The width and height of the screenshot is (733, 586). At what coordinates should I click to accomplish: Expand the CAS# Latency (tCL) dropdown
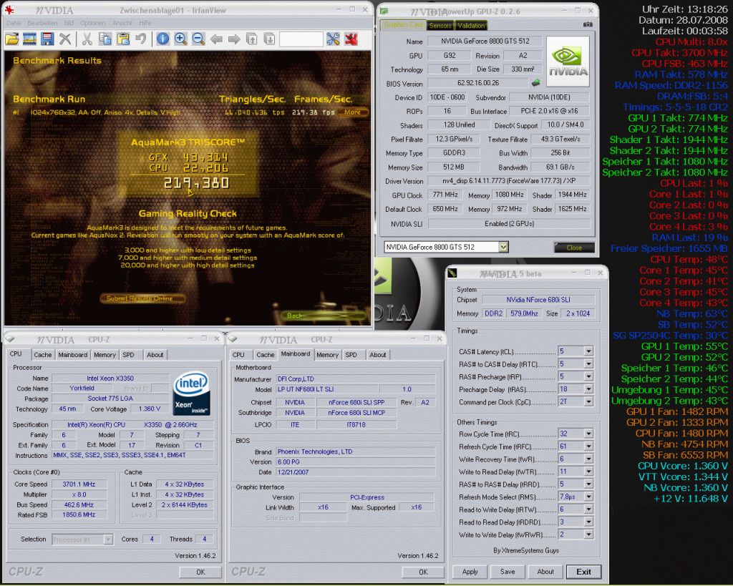tap(588, 351)
